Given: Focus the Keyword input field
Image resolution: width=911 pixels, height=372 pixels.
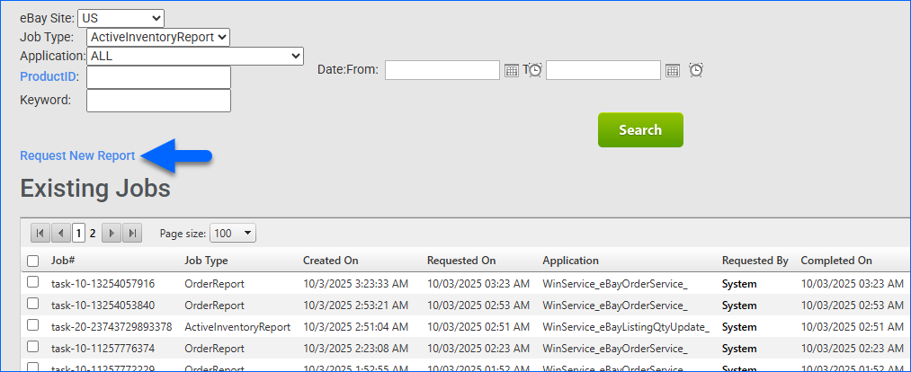Looking at the screenshot, I should pyautogui.click(x=158, y=100).
